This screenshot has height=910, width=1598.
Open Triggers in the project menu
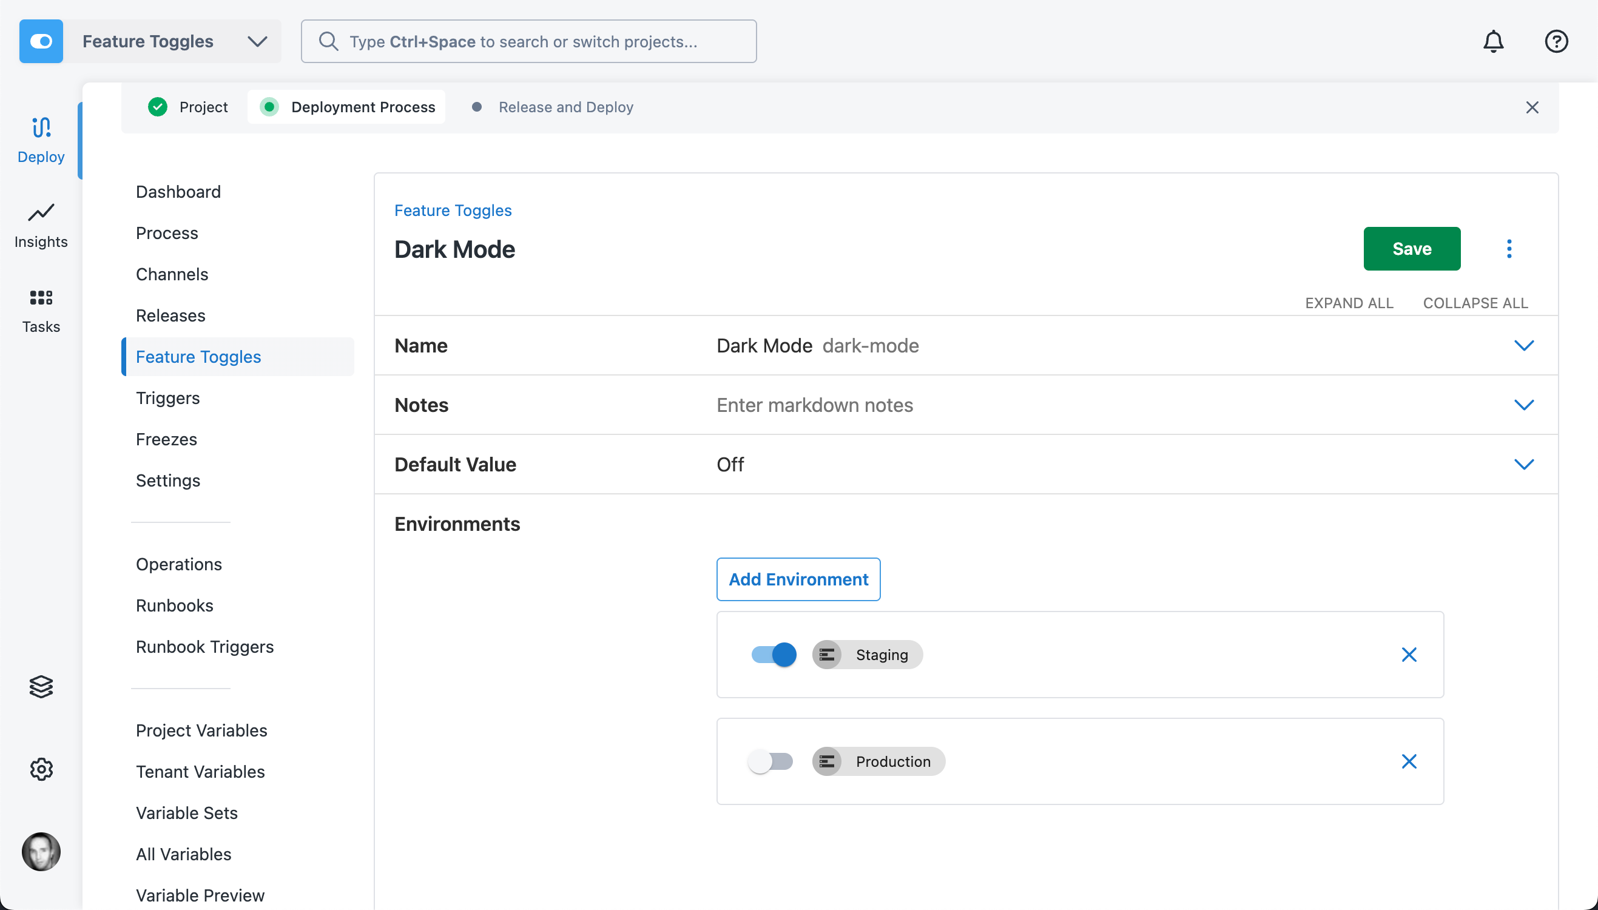click(167, 398)
